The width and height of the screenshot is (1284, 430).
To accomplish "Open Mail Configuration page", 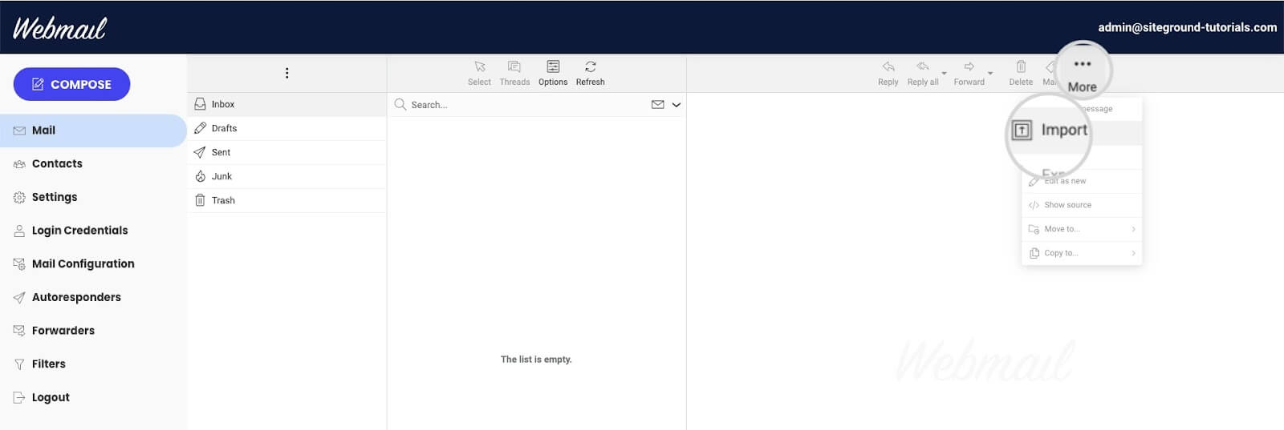I will [83, 263].
